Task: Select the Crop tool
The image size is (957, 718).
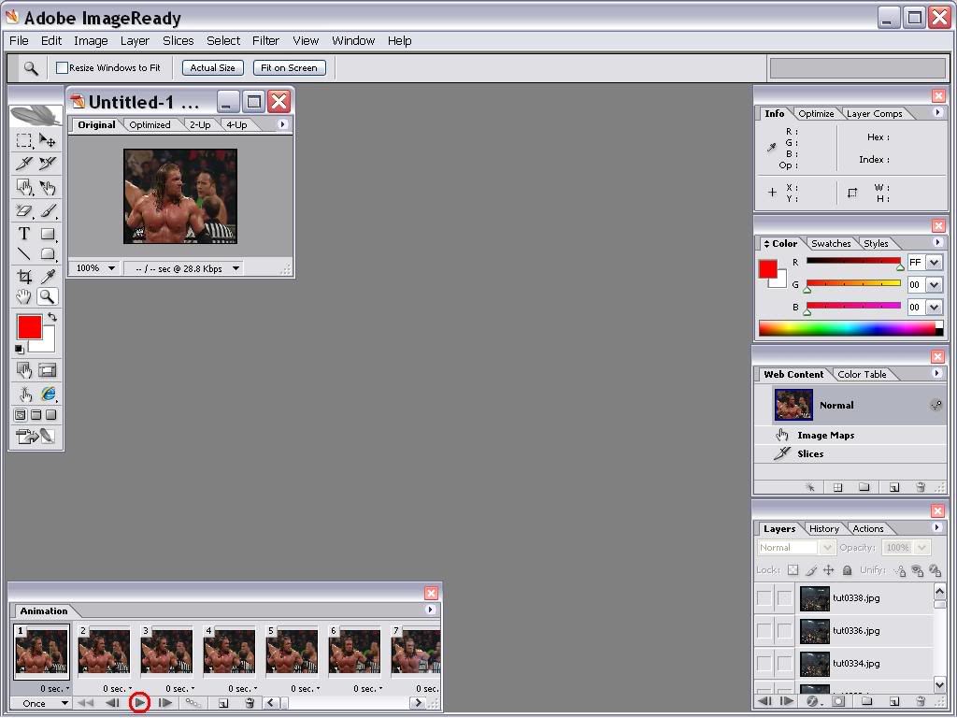Action: tap(24, 276)
